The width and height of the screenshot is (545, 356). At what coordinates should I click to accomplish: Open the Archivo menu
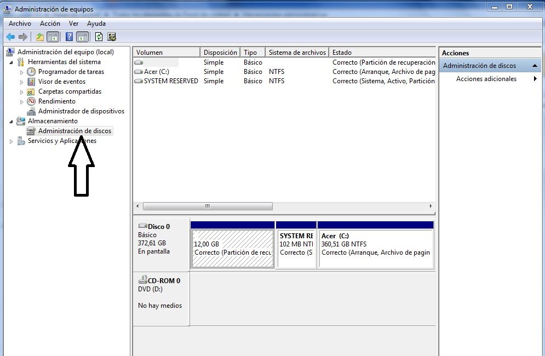[x=20, y=24]
